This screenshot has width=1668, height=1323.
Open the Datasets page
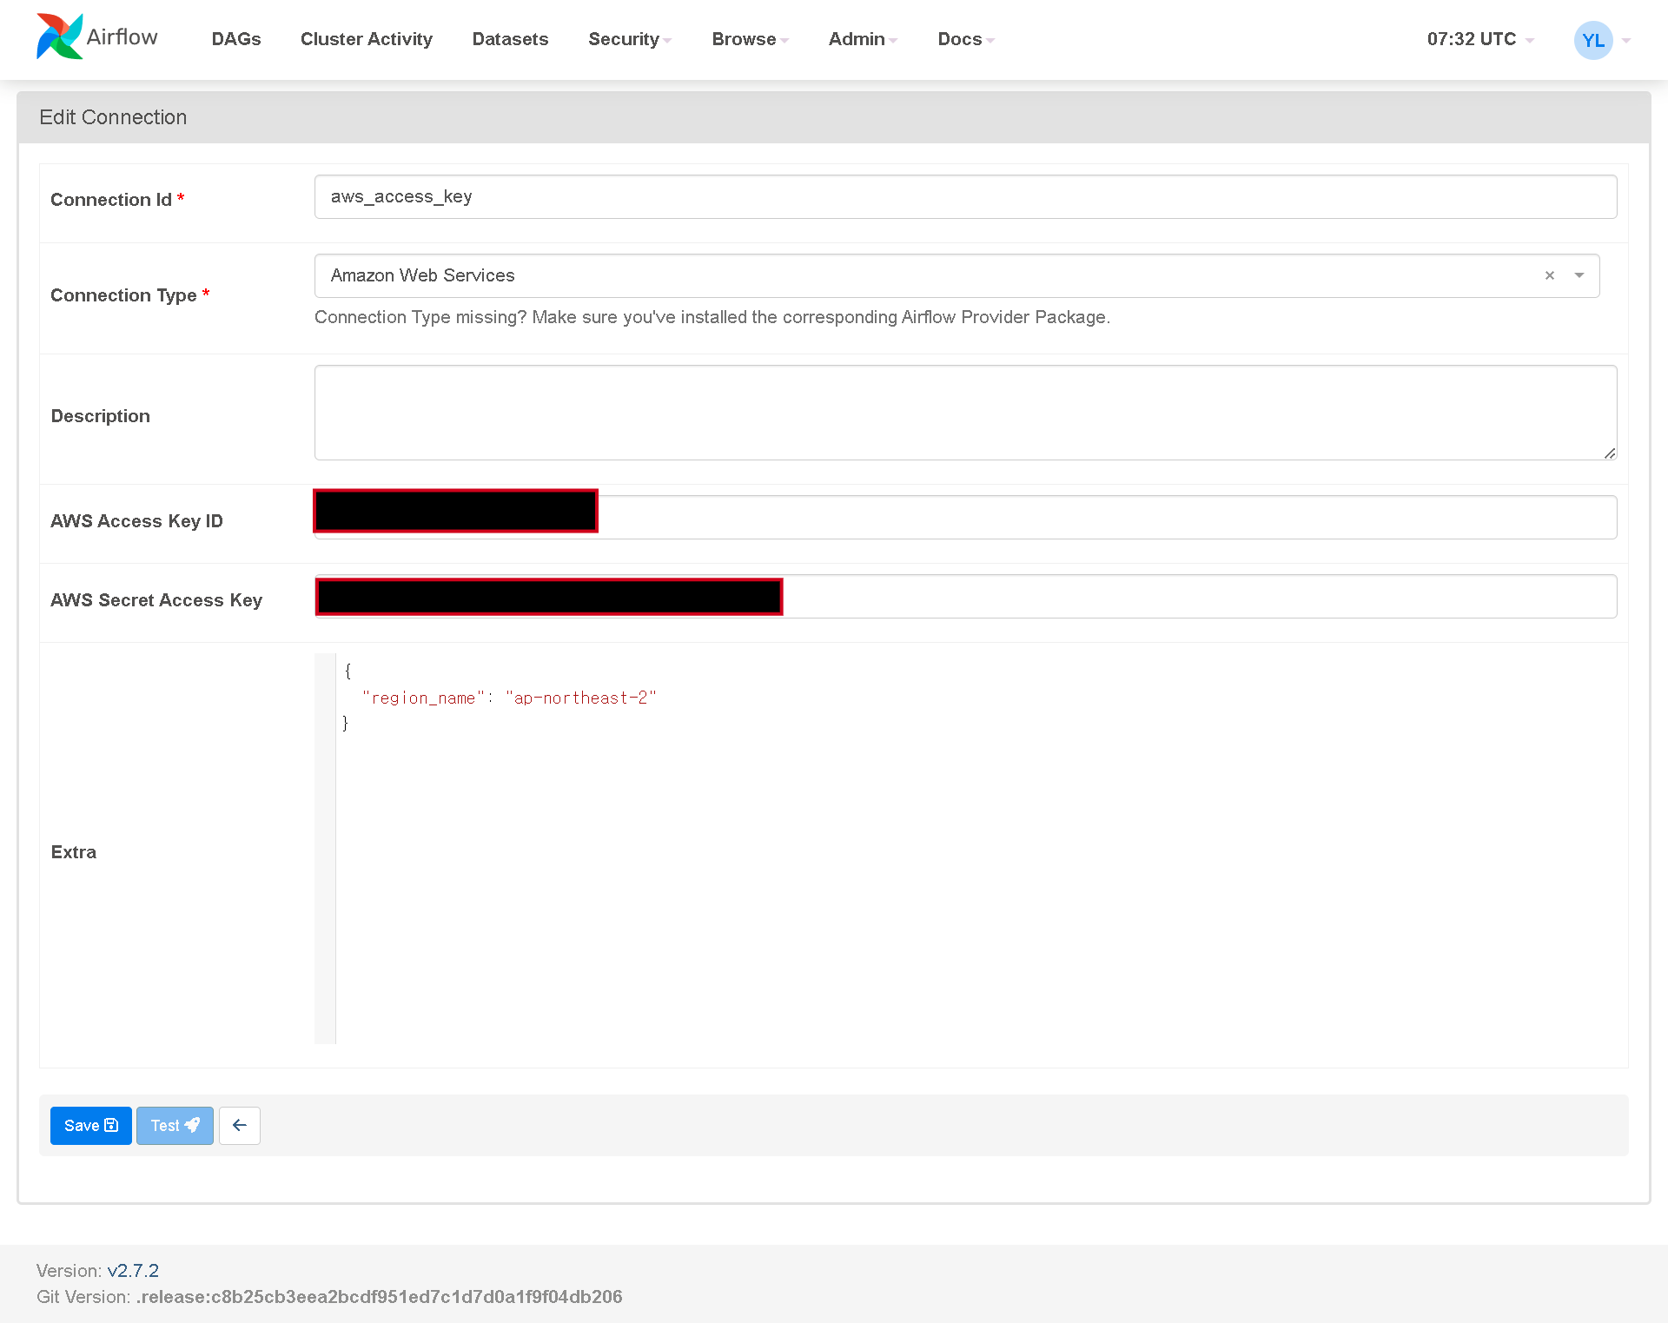coord(510,39)
